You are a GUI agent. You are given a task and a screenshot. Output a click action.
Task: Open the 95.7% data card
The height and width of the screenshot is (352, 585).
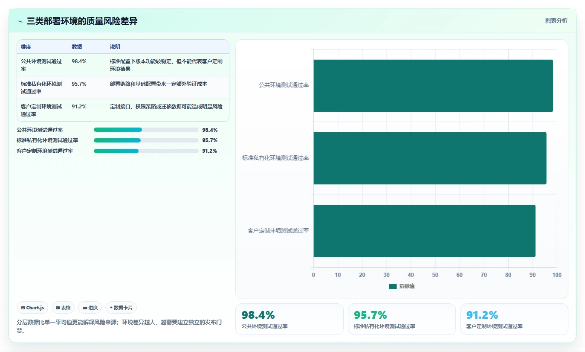402,319
